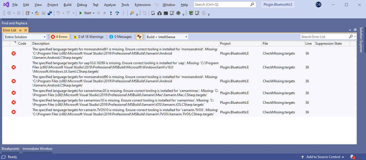Viewport: 366px width, 160px height.
Task: Switch to the Immediate Window tab
Action: [38, 149]
